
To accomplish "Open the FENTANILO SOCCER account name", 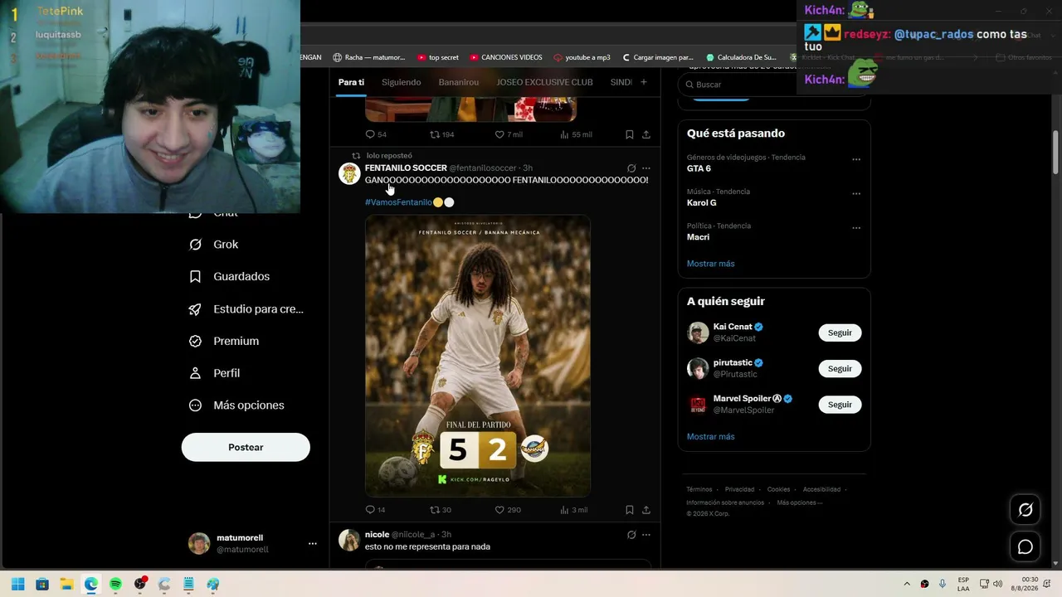I will (x=406, y=167).
